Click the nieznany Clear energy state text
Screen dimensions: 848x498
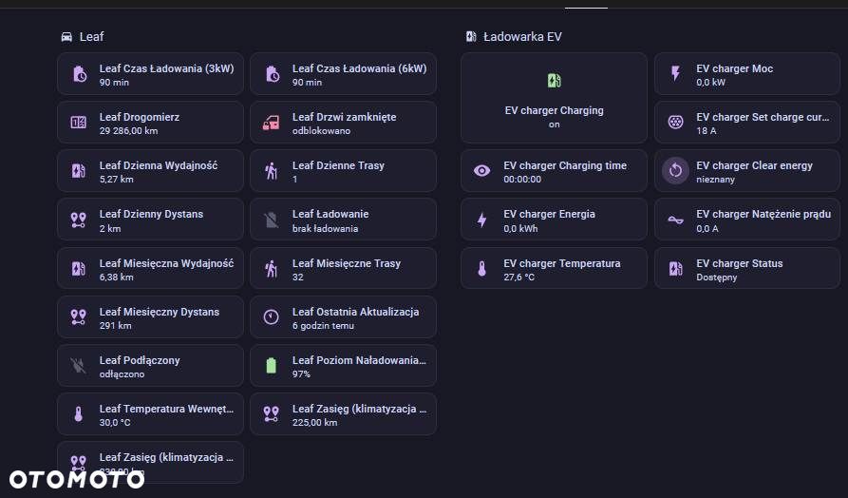pyautogui.click(x=715, y=180)
